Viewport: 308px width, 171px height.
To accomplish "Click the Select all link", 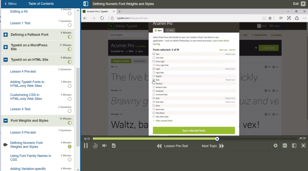I will point(232,50).
